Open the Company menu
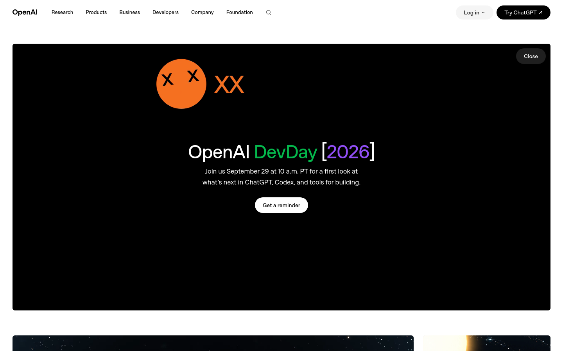 point(202,12)
